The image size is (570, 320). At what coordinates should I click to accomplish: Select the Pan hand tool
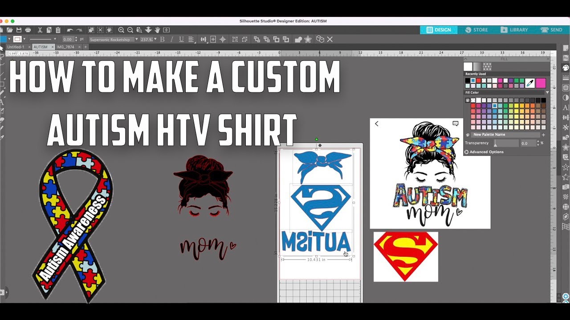pyautogui.click(x=158, y=30)
